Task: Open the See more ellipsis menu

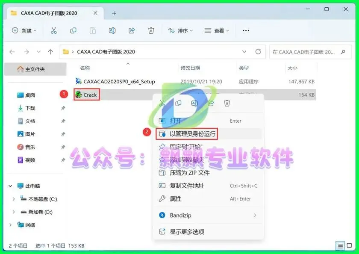Action: pyautogui.click(x=246, y=30)
